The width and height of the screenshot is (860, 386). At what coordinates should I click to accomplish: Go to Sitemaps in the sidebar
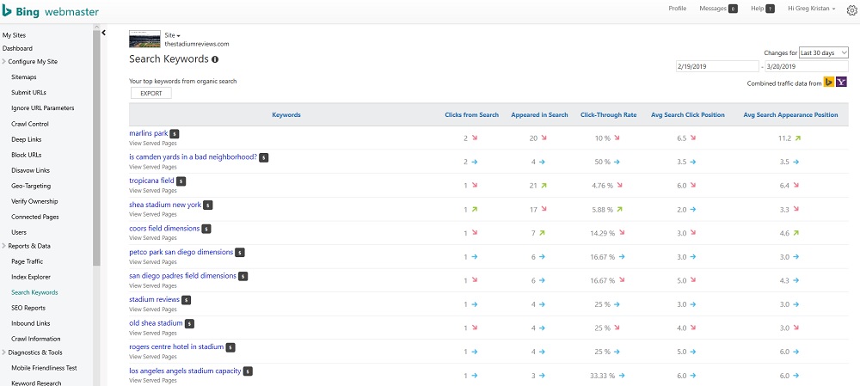(24, 77)
